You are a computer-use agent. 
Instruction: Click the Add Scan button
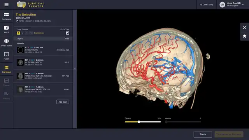click(x=63, y=102)
